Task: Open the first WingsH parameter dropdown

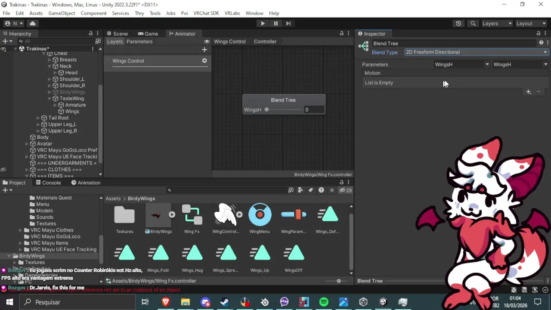Action: (x=462, y=65)
